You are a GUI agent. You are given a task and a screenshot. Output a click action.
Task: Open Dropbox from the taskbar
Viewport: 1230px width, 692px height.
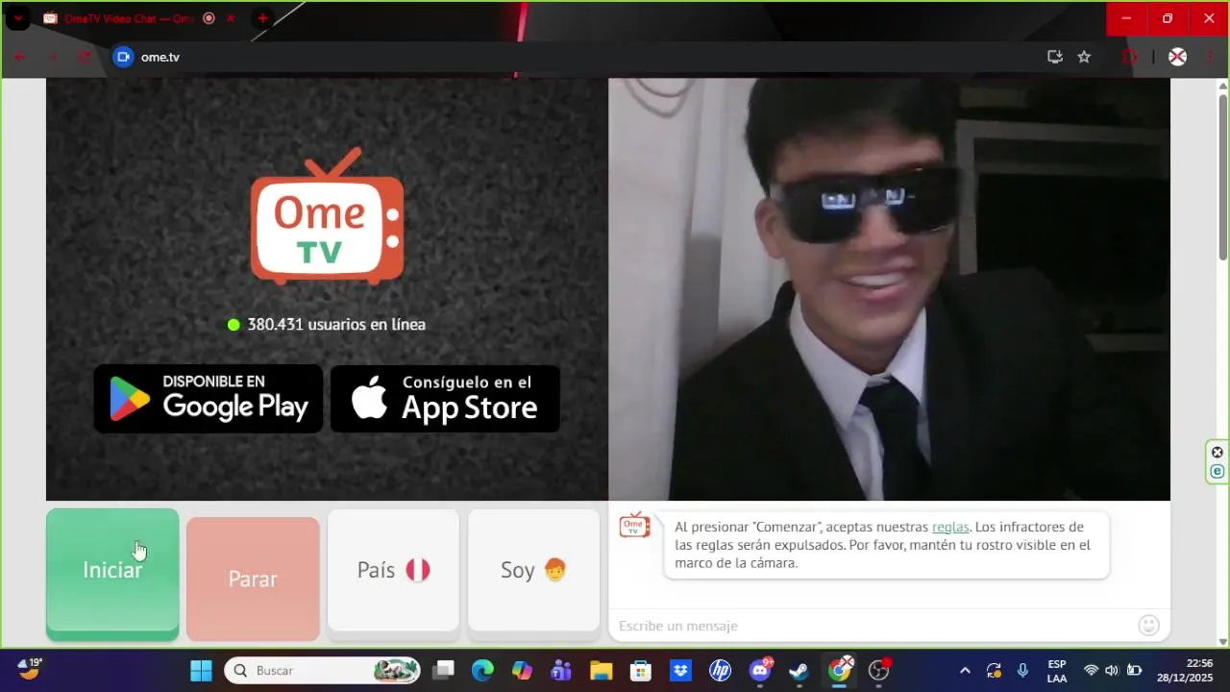click(x=680, y=670)
